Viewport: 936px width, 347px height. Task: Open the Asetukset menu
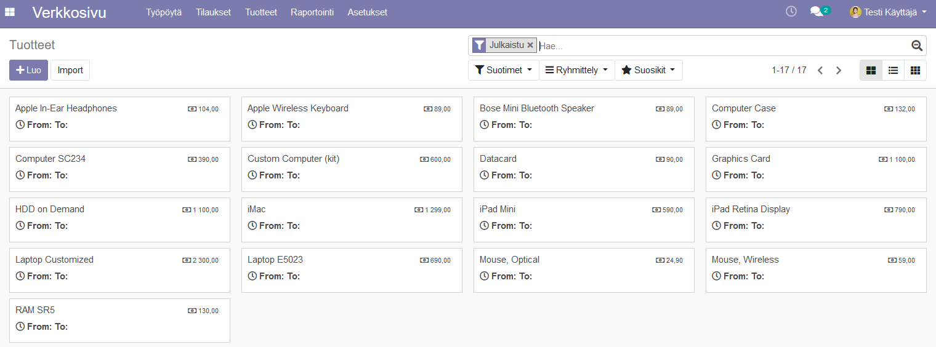point(368,12)
